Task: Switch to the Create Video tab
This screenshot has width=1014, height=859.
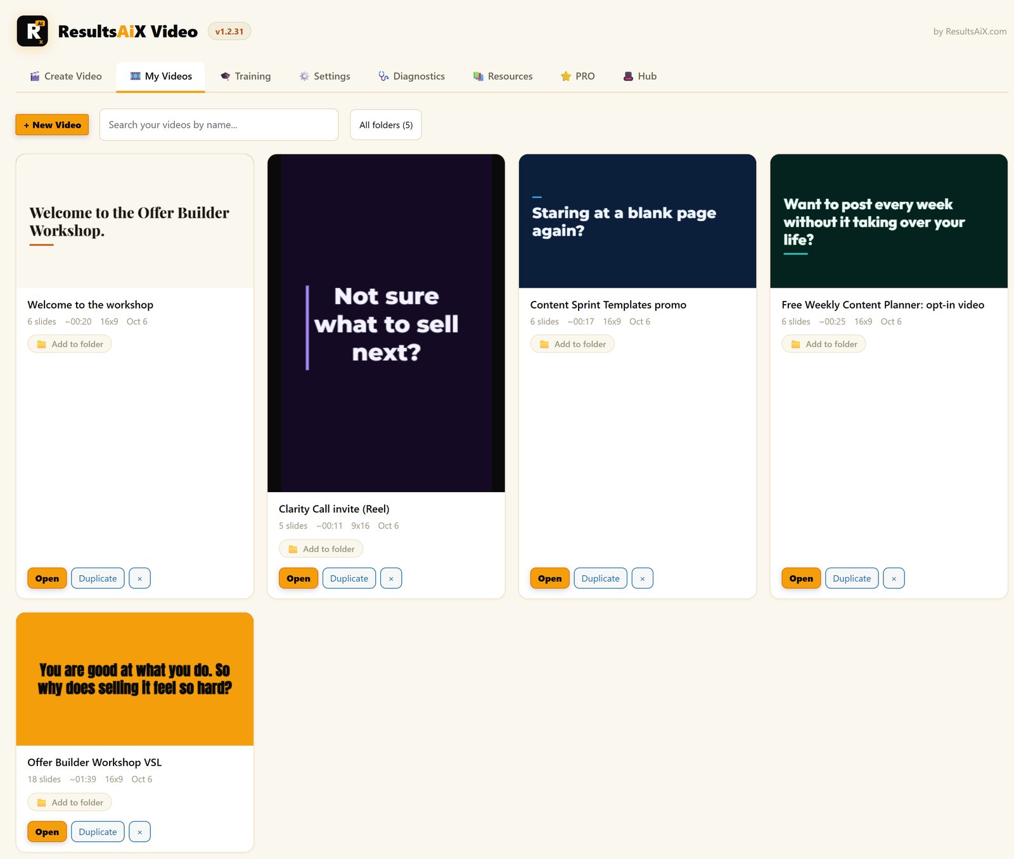Action: (66, 76)
